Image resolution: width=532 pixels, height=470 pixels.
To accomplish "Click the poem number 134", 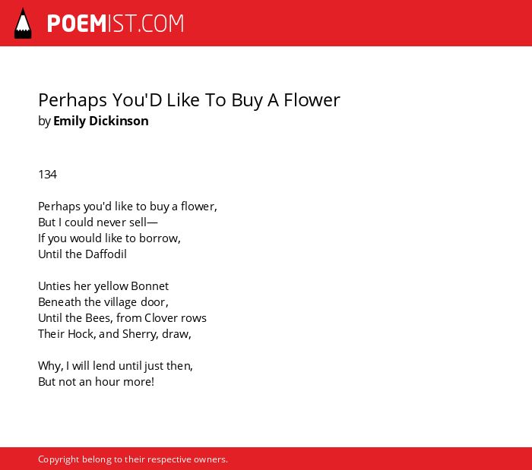I will click(x=47, y=175).
